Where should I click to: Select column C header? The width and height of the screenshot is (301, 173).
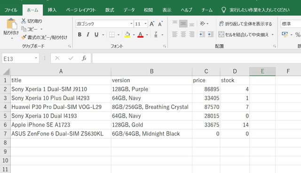point(206,71)
